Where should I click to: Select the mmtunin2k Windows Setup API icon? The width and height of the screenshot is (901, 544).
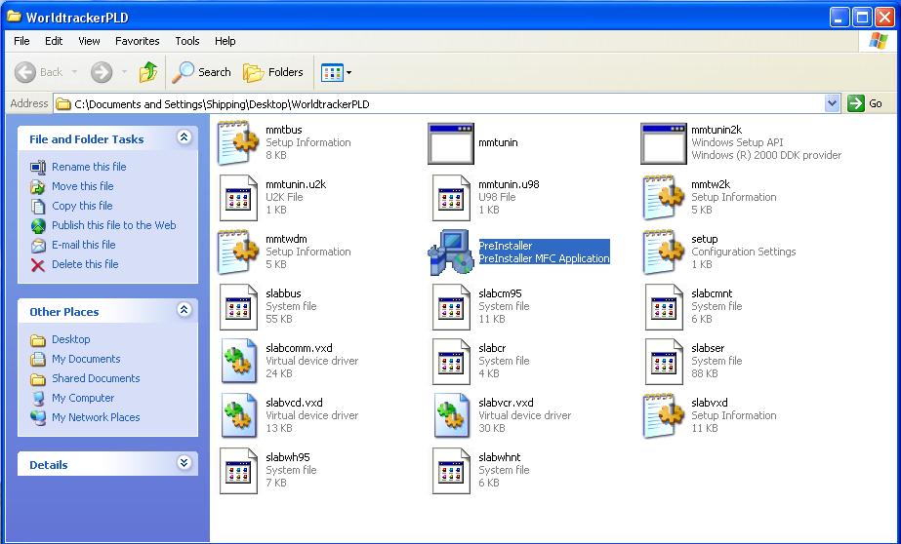664,143
